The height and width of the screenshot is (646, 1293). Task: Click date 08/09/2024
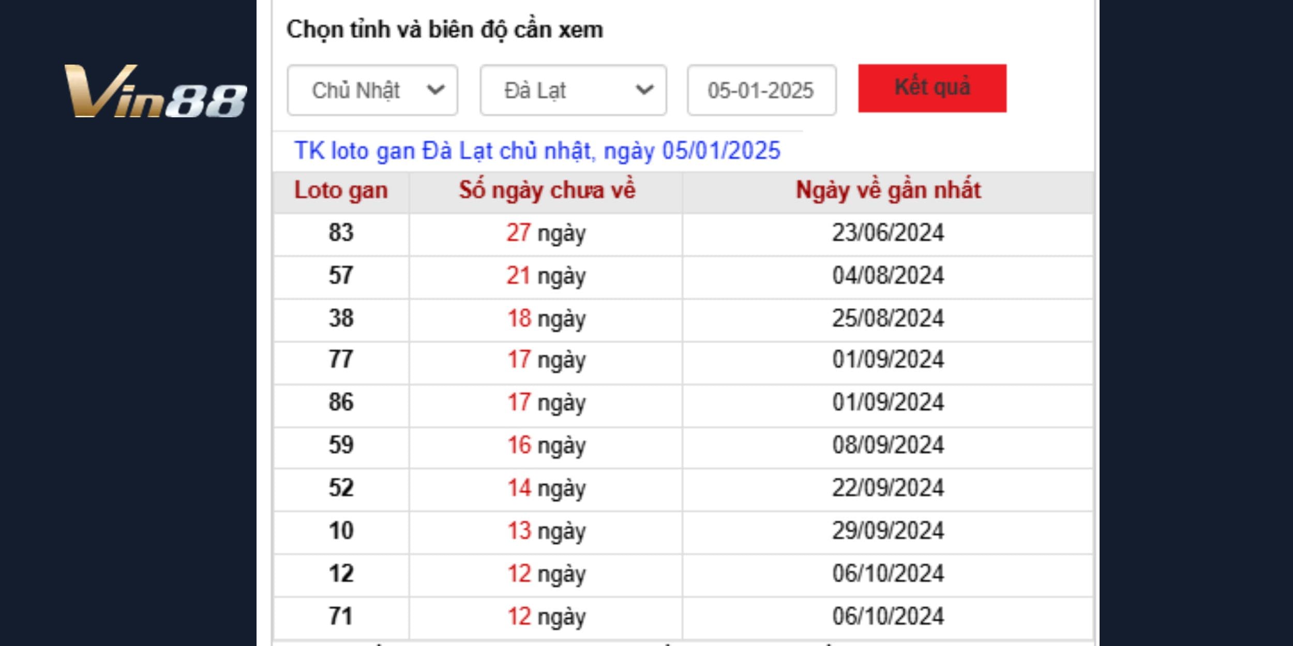(888, 445)
